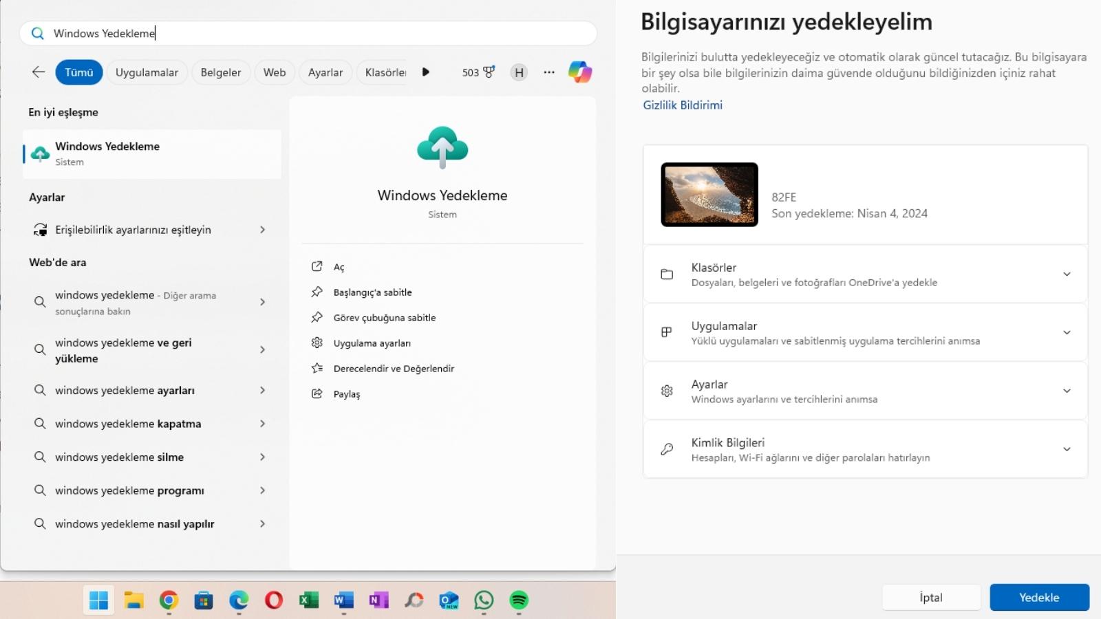Choose Görev çubuğuna sabitle action
1101x619 pixels.
click(x=385, y=318)
